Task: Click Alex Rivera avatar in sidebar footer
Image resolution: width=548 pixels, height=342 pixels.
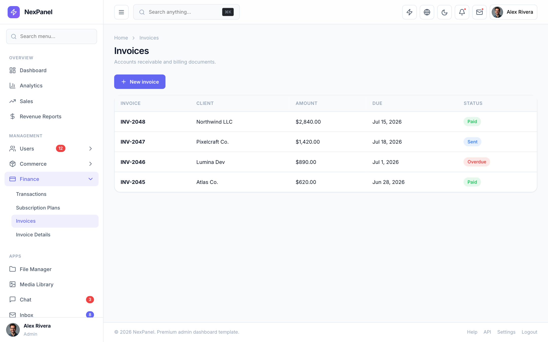Action: (x=13, y=330)
